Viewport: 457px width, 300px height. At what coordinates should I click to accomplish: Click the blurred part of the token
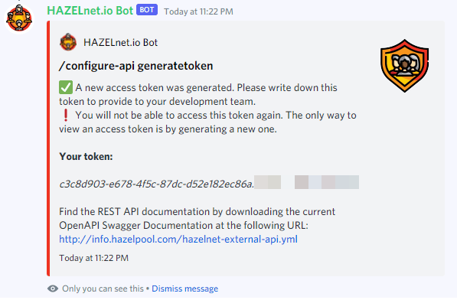tap(307, 182)
